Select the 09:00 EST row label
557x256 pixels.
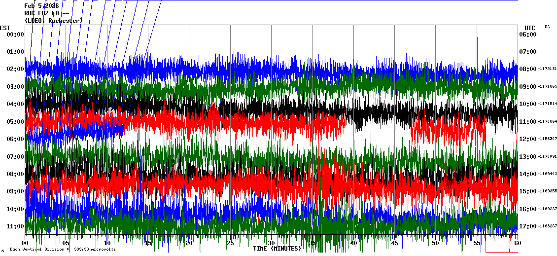pyautogui.click(x=16, y=191)
